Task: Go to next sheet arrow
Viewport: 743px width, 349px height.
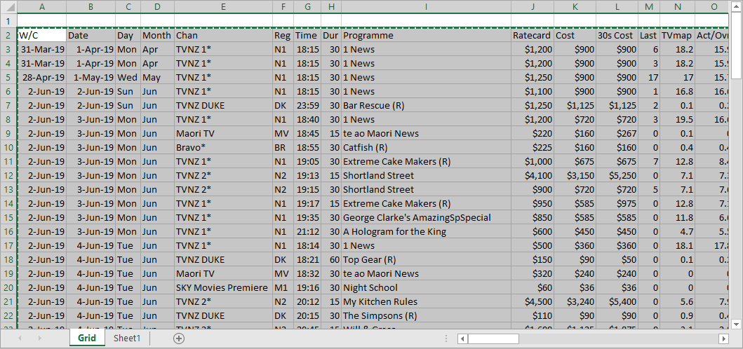Action: pyautogui.click(x=40, y=338)
